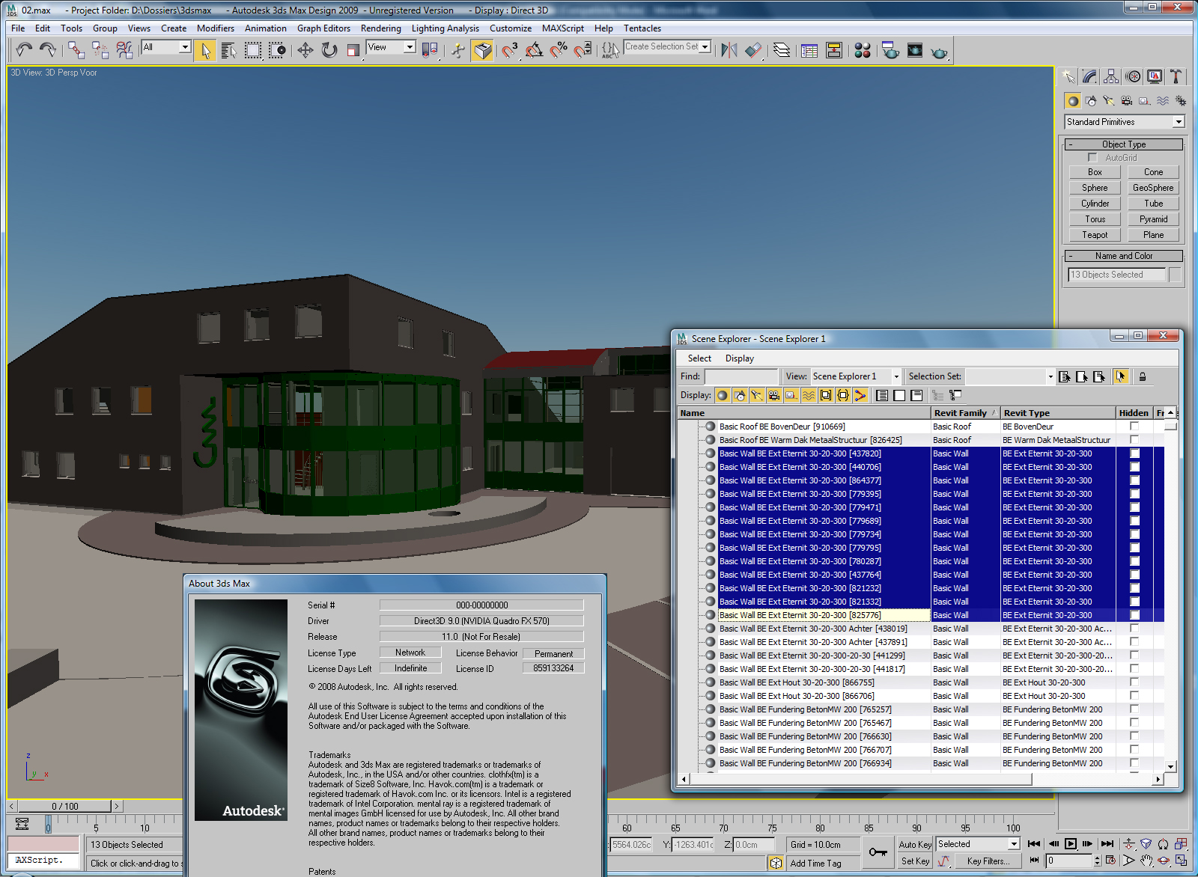Activate the Select and Rotate tool
The image size is (1198, 877).
click(329, 50)
